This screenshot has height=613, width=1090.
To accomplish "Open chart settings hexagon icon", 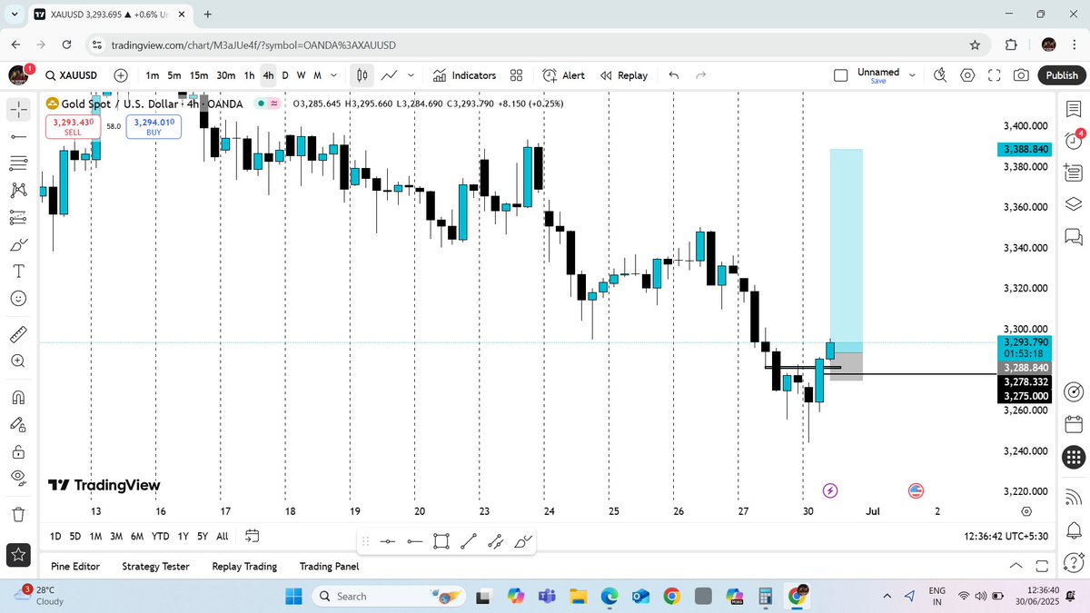I will [x=967, y=75].
